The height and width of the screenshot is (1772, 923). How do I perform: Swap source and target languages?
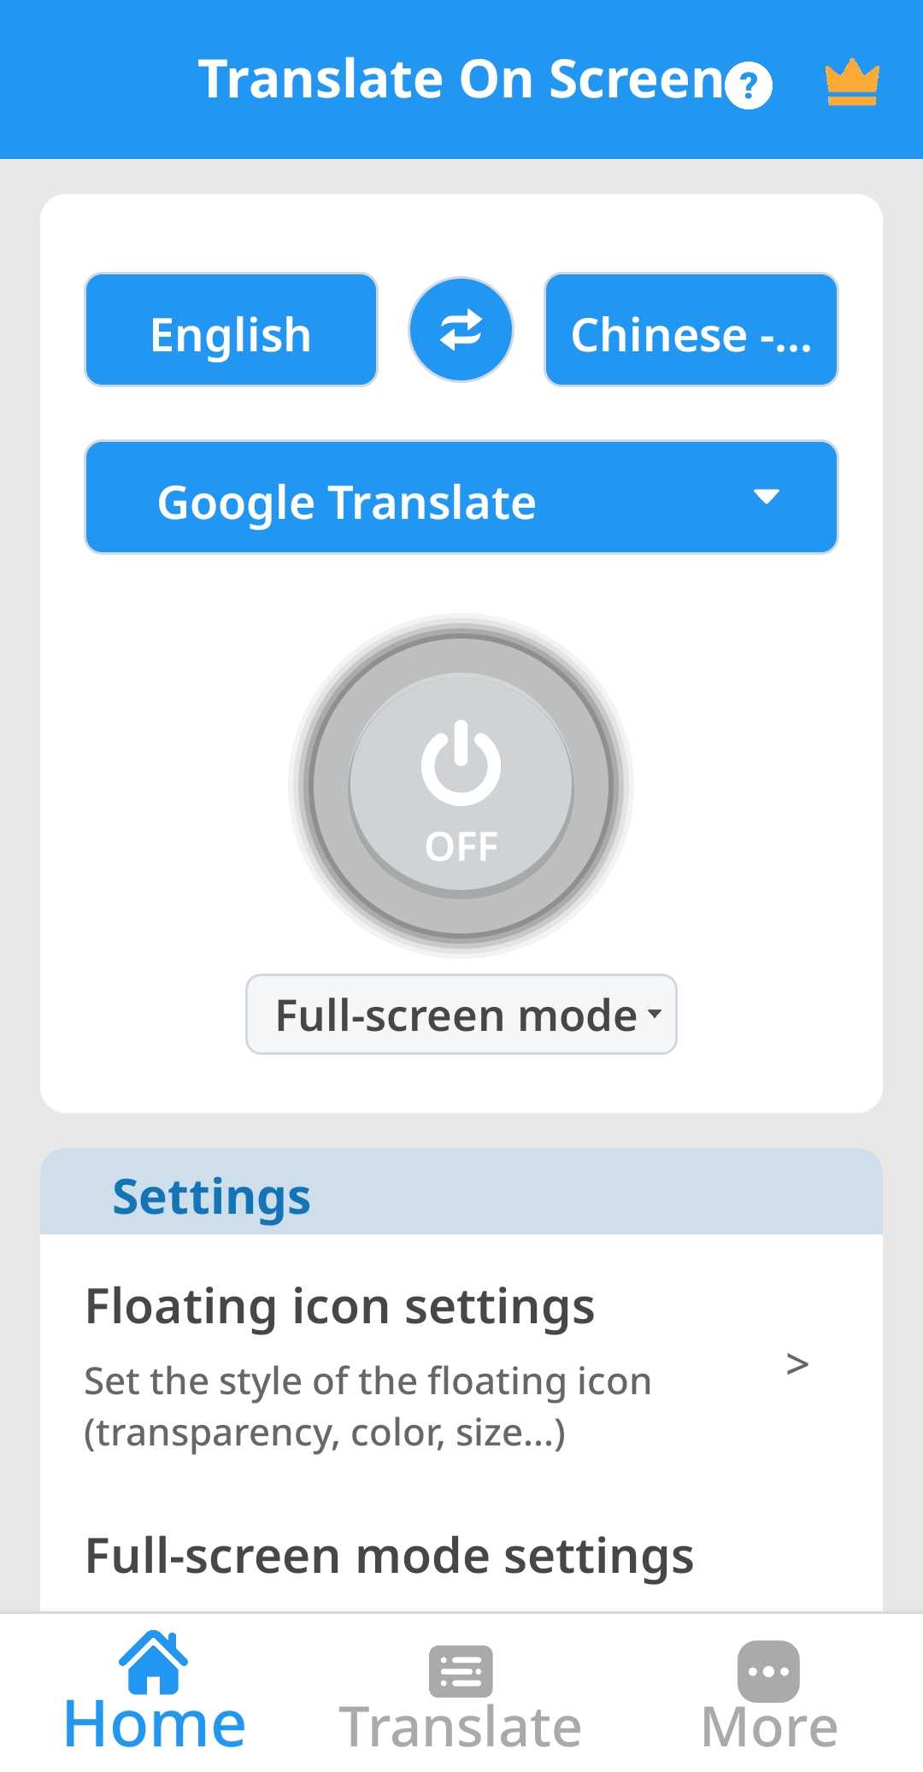(x=461, y=330)
